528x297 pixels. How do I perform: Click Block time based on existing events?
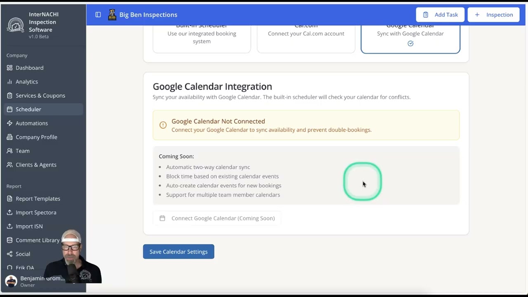[x=222, y=176]
